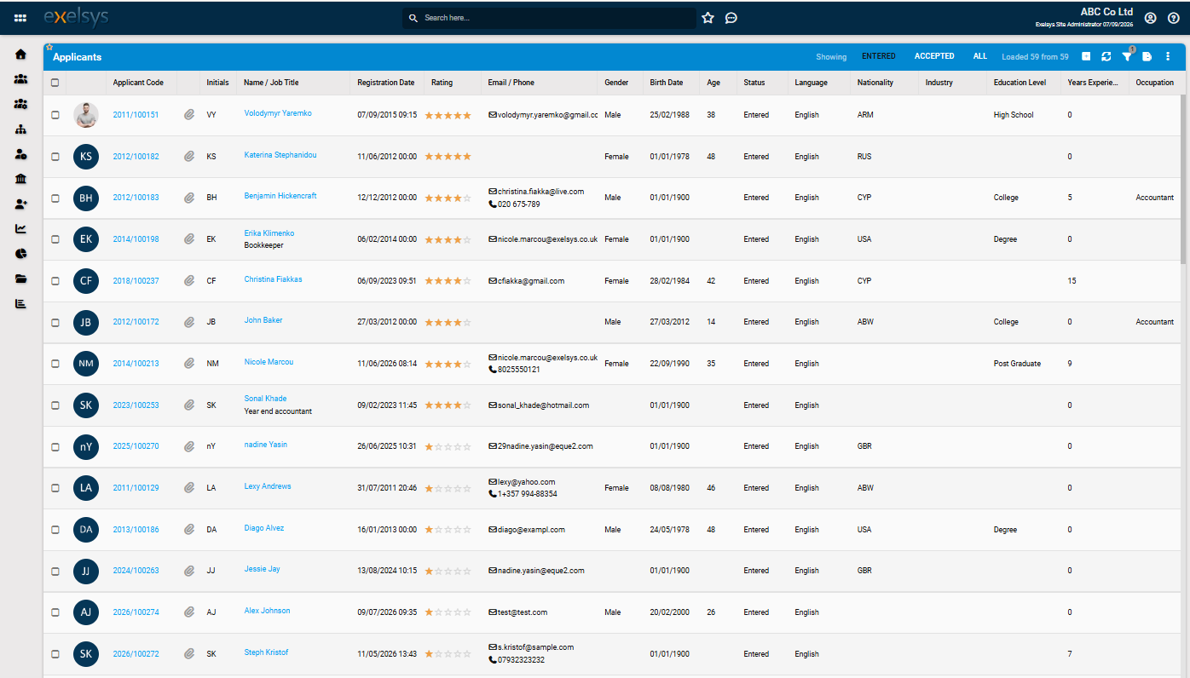
Task: Open the three-dot more options menu
Action: coord(1168,56)
